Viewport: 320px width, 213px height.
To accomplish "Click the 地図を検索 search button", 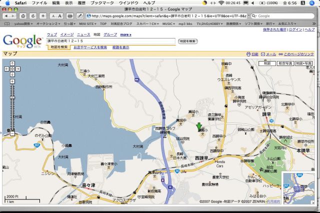I will (x=187, y=41).
